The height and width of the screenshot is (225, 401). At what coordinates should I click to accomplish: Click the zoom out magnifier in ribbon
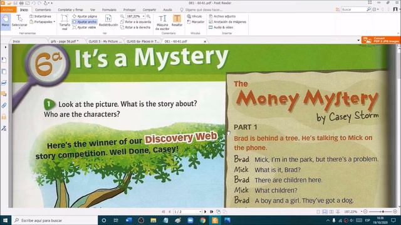click(x=122, y=16)
